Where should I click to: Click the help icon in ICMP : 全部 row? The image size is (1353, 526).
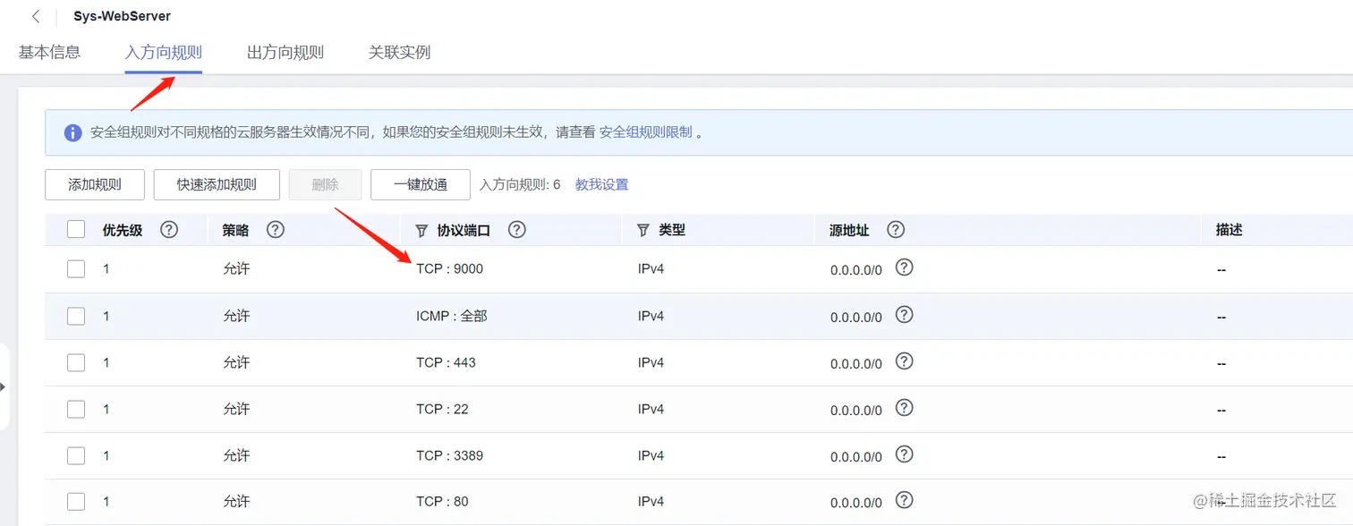905,314
